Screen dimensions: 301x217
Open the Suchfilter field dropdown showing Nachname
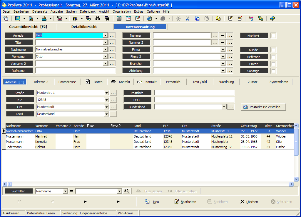(x=65, y=191)
